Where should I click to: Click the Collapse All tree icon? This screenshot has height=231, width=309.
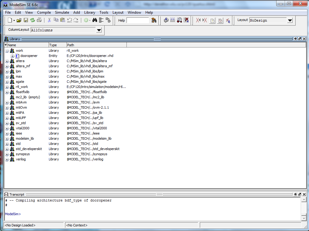pyautogui.click(x=101, y=20)
